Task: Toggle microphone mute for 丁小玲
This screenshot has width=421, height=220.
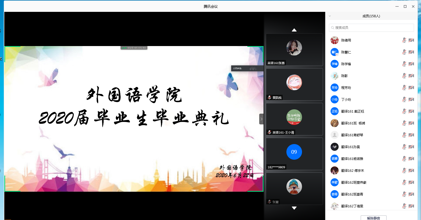Action: click(404, 99)
